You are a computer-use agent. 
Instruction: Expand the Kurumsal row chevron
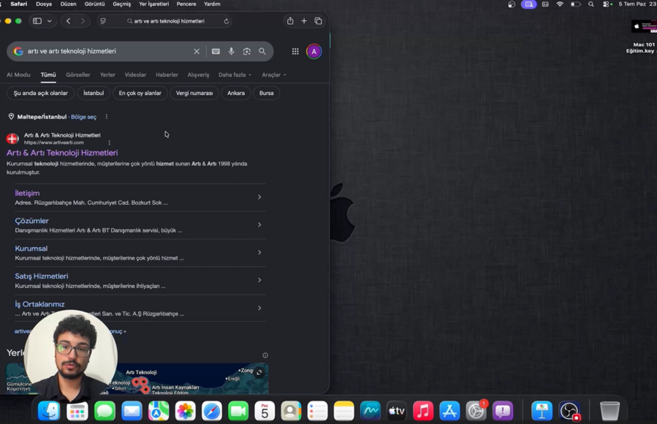259,252
